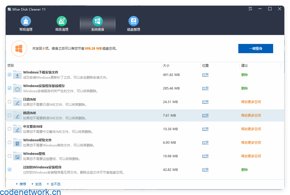Click the Windows帮助文件 folder icon
This screenshot has width=290, height=195.
point(17,142)
